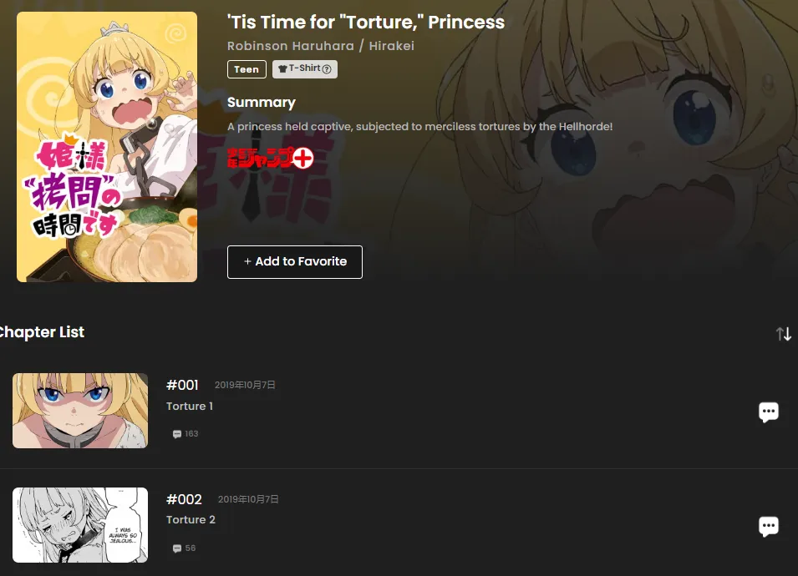Image resolution: width=798 pixels, height=576 pixels.
Task: Open chapter #001 thumbnail
Action: click(x=80, y=411)
